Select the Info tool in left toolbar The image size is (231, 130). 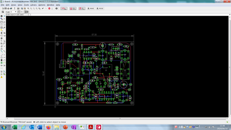click(x=2, y=16)
